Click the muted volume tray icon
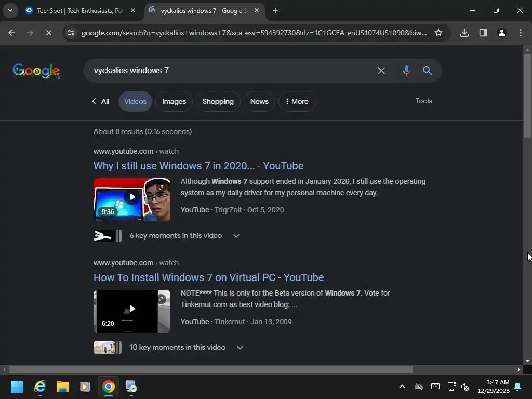This screenshot has height=399, width=532. click(x=465, y=387)
